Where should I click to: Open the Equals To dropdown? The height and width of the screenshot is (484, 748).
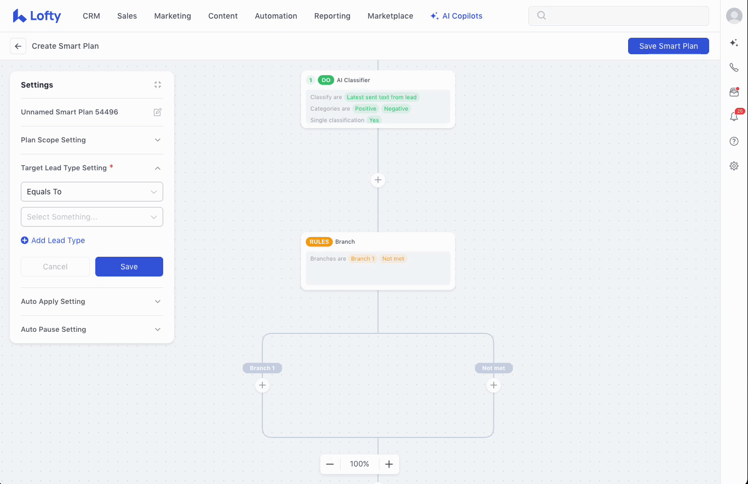click(x=91, y=192)
